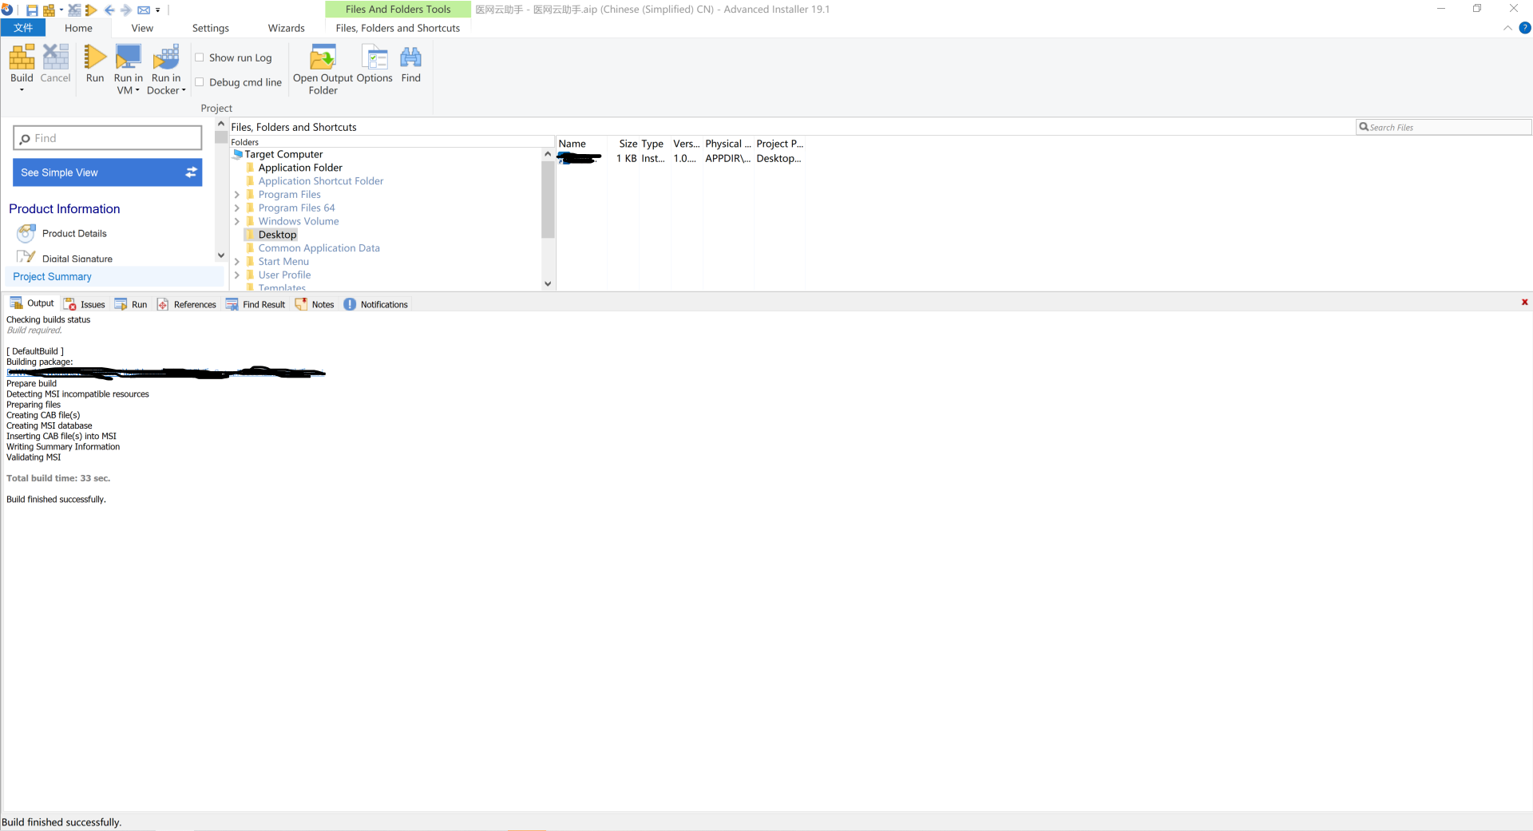
Task: Open Customize Quick Access Toolbar dropdown
Action: click(157, 10)
